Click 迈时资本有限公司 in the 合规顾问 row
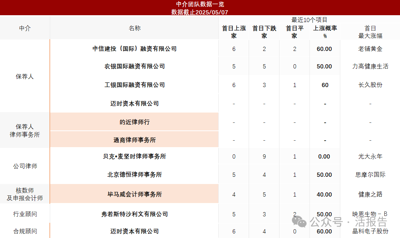 (135, 231)
